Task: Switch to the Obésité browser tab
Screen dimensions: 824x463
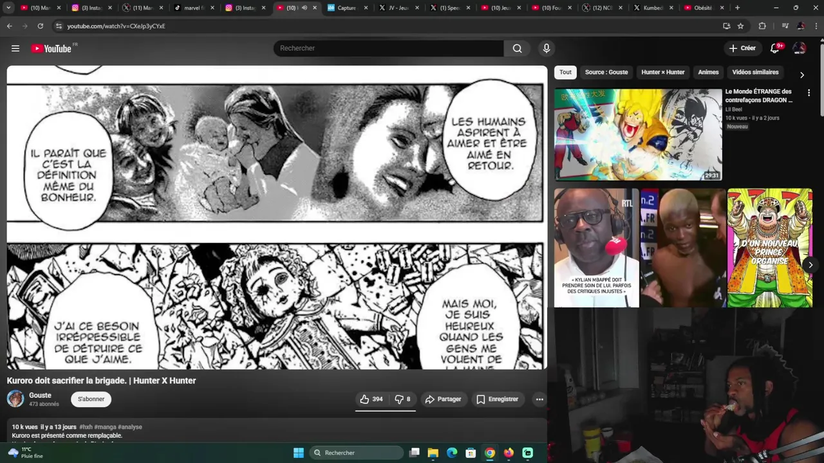Action: tap(704, 8)
